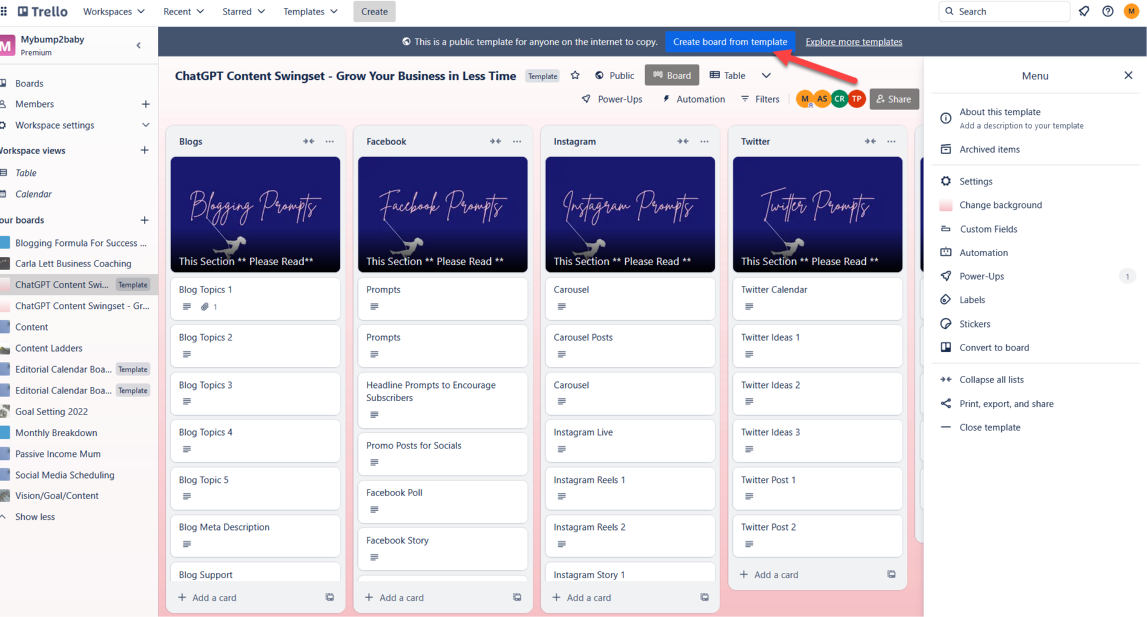1147x617 pixels.
Task: Open the Blogging Prompts cover card
Action: tap(255, 215)
